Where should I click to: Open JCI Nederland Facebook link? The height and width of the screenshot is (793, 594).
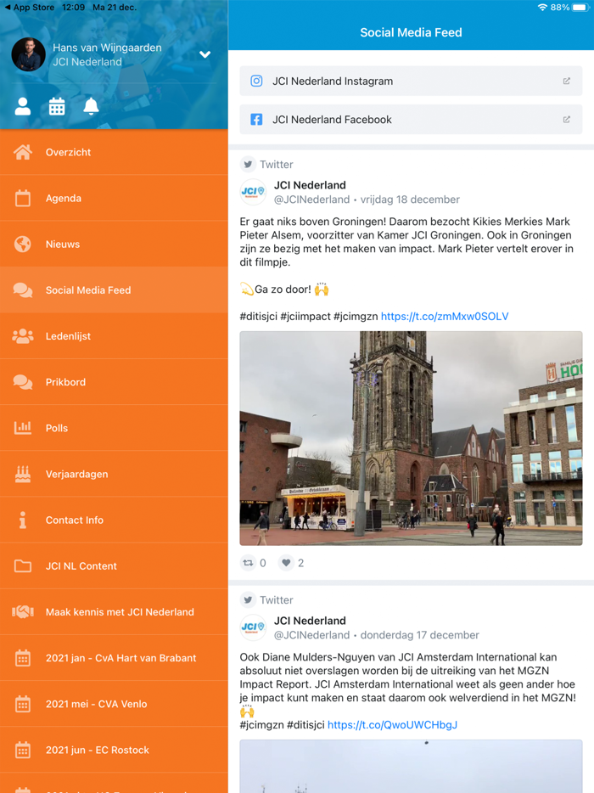click(411, 120)
